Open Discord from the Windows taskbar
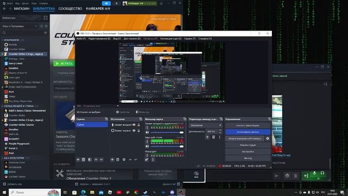 click(172, 192)
